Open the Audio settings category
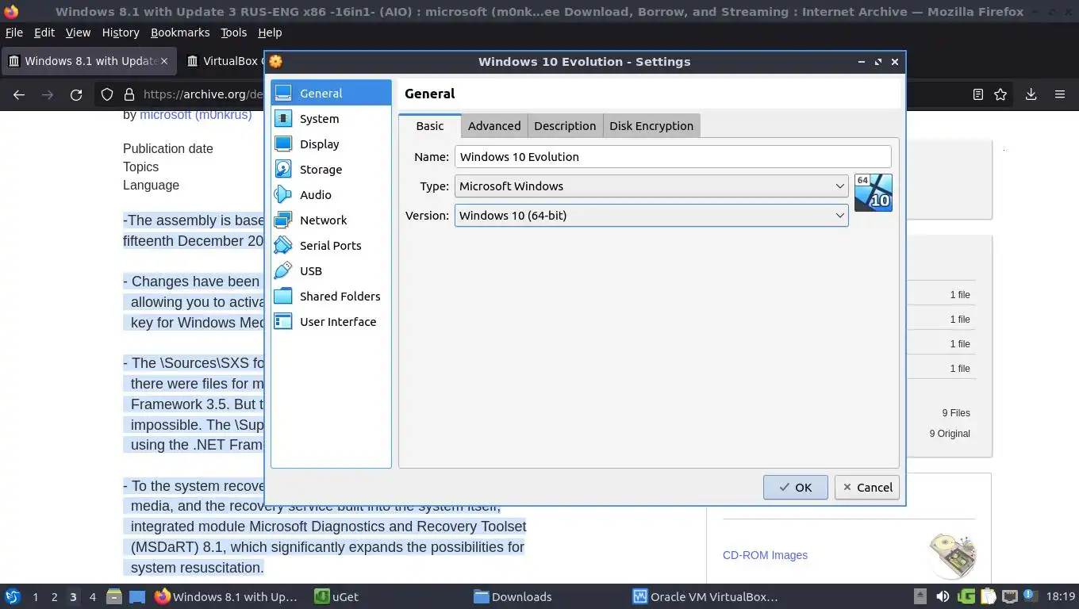Screen dimensions: 1079x609 [x=331, y=194]
